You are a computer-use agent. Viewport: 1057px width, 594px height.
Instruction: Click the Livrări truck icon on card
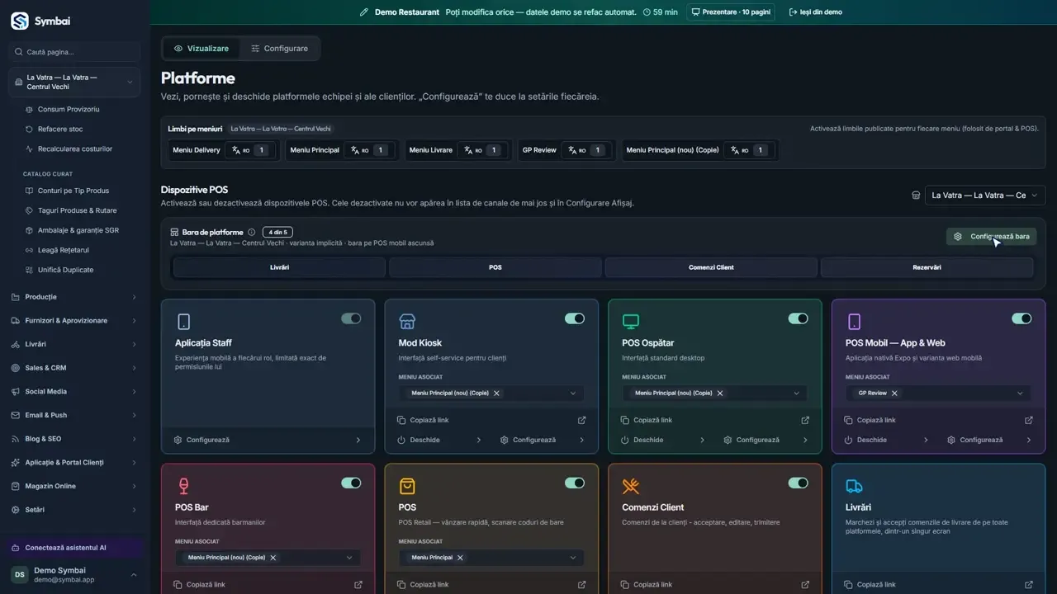[x=855, y=486]
